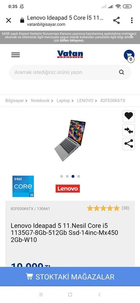Tap the browser share icon in the address bar
Viewport: 140px width, 303px height.
(116, 20)
